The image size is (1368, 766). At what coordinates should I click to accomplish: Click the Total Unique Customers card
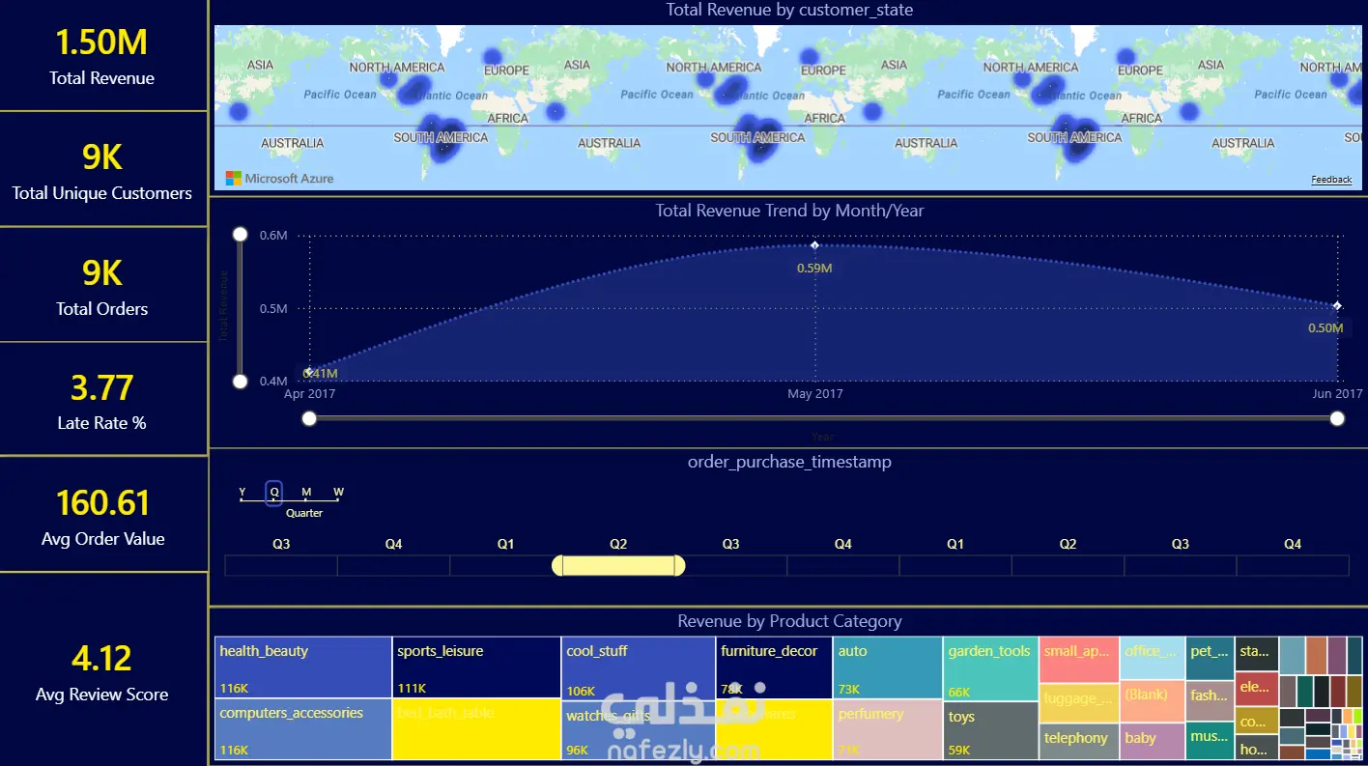click(103, 169)
